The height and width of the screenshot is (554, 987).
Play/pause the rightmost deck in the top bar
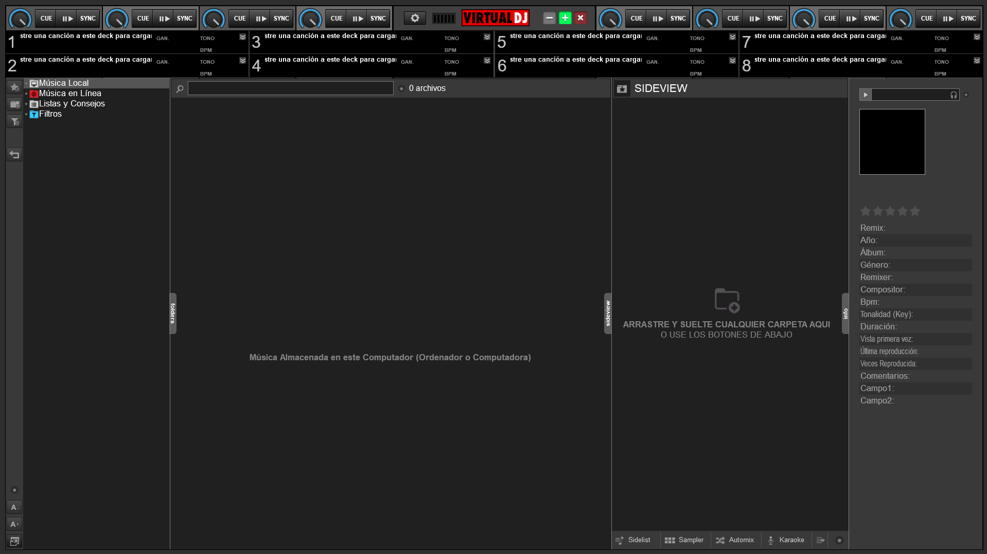pyautogui.click(x=948, y=19)
